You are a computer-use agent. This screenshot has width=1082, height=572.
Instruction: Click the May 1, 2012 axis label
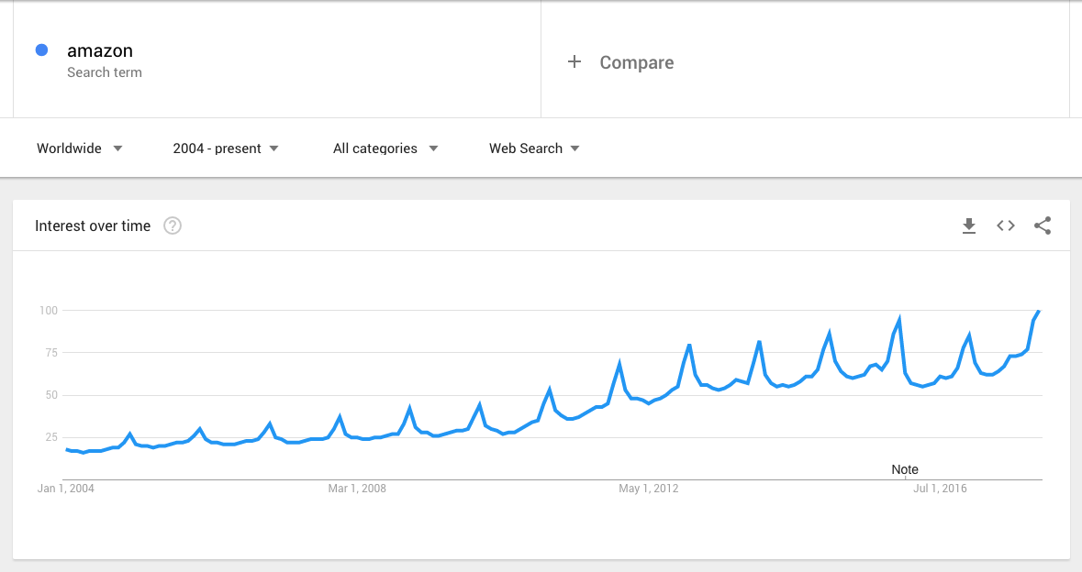(x=649, y=488)
